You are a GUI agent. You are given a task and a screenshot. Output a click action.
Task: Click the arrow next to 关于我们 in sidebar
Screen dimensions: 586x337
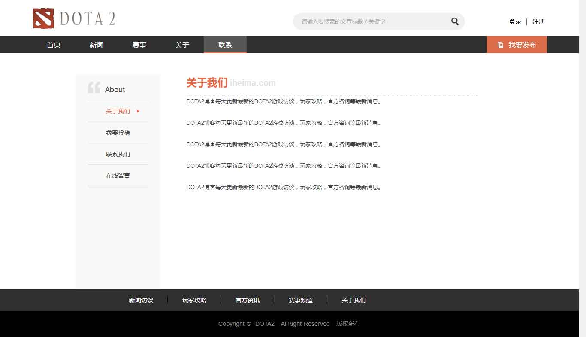pos(138,111)
